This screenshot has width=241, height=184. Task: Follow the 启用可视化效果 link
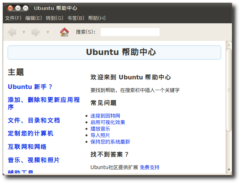point(108,122)
